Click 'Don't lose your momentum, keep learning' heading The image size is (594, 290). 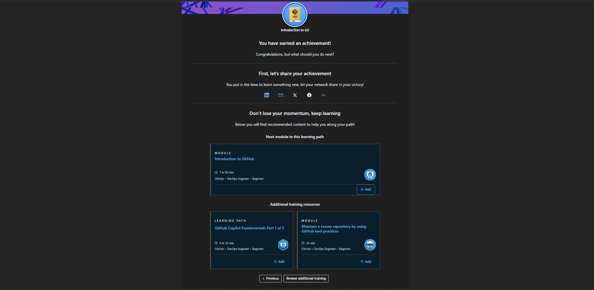click(x=295, y=113)
